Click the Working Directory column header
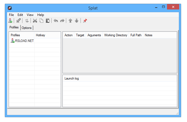The width and height of the screenshot is (187, 122). 116,35
